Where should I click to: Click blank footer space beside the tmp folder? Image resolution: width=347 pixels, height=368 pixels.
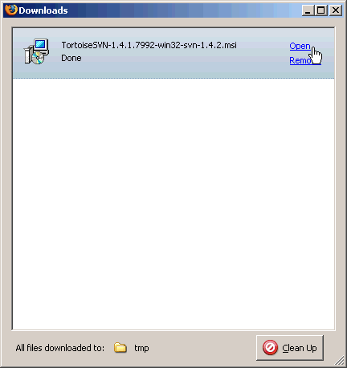[x=202, y=348]
